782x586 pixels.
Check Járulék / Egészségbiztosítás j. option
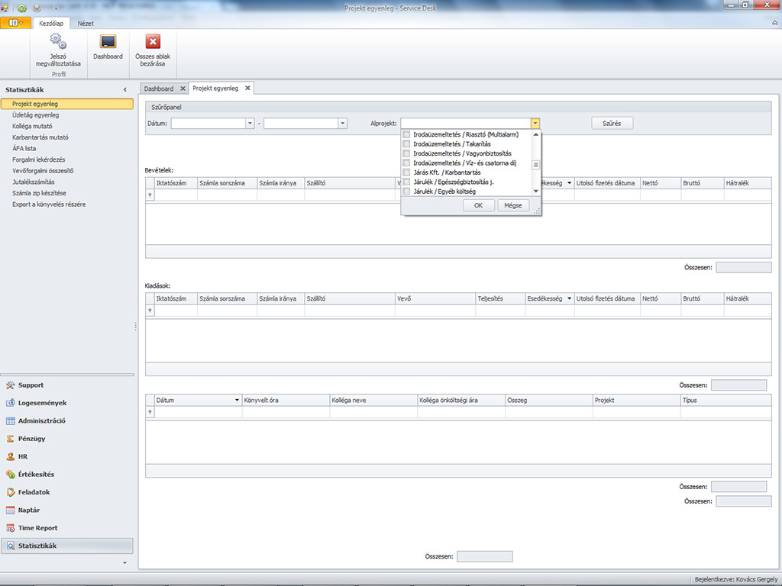[406, 182]
